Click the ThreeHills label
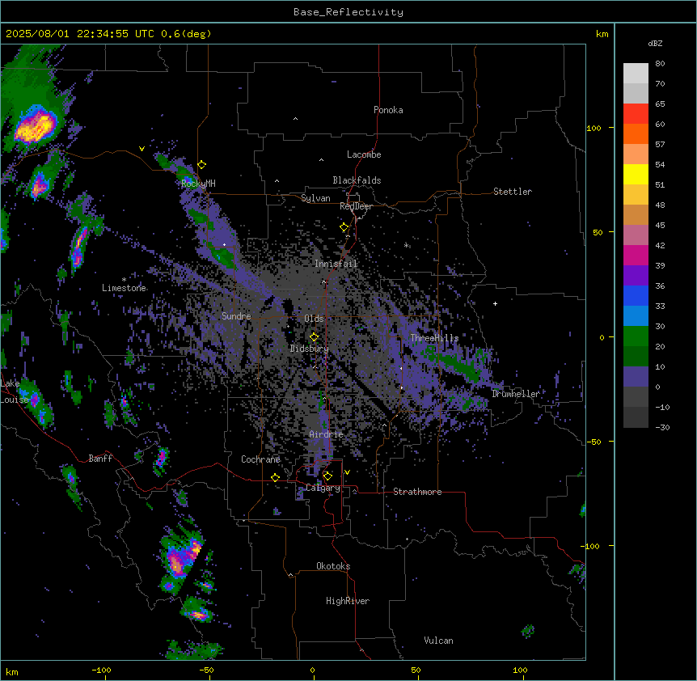697x681 pixels. pyautogui.click(x=434, y=338)
